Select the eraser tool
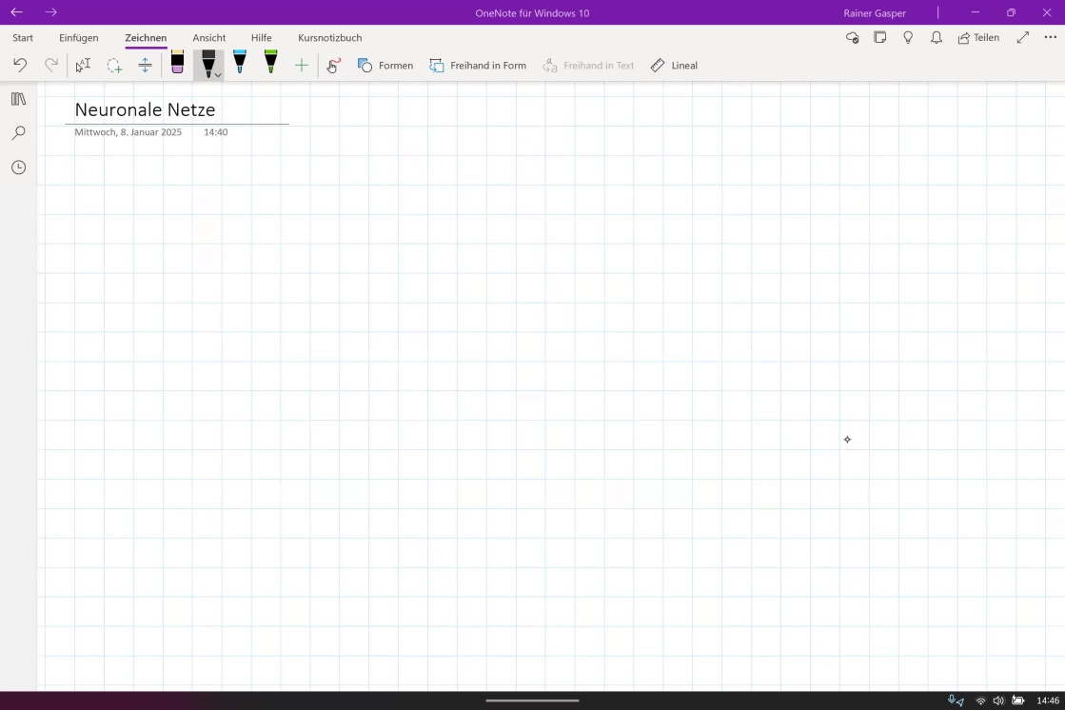Viewport: 1065px width, 710px height. click(x=177, y=64)
